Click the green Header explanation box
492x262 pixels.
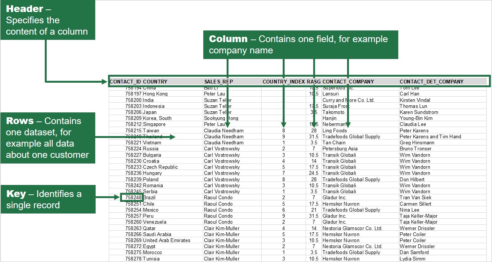[47, 20]
